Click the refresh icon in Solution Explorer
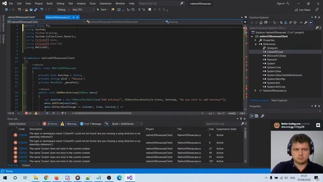The image size is (323, 182). pos(286,23)
